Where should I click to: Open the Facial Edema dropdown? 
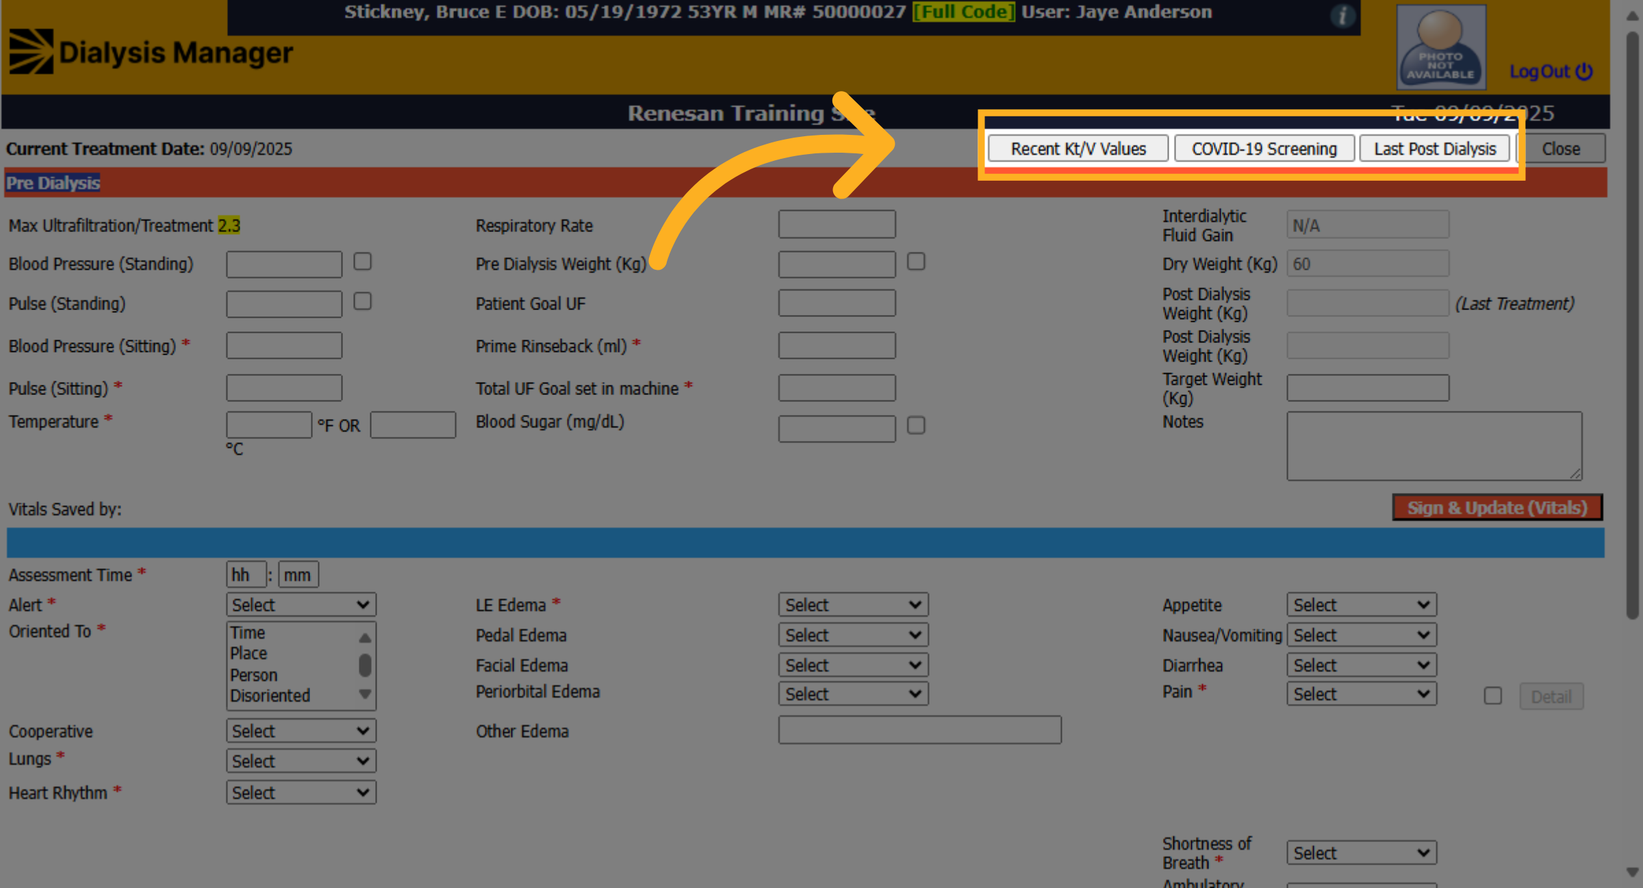point(853,665)
